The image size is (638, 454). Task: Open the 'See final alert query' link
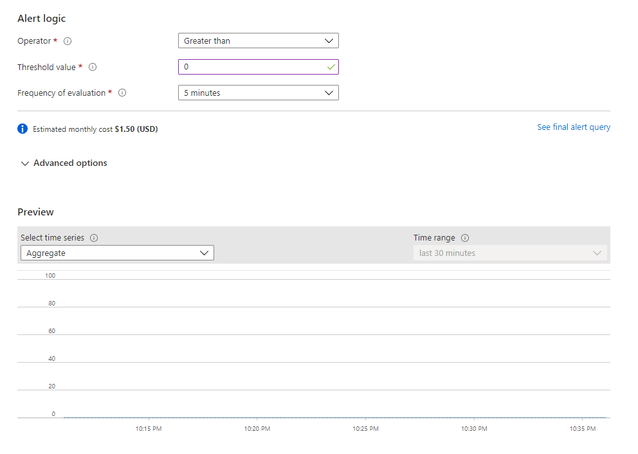click(x=574, y=127)
